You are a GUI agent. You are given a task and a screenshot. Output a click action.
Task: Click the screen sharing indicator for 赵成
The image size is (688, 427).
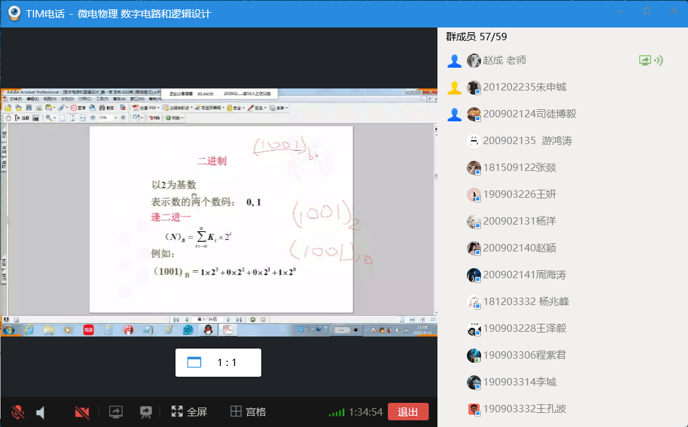click(645, 60)
